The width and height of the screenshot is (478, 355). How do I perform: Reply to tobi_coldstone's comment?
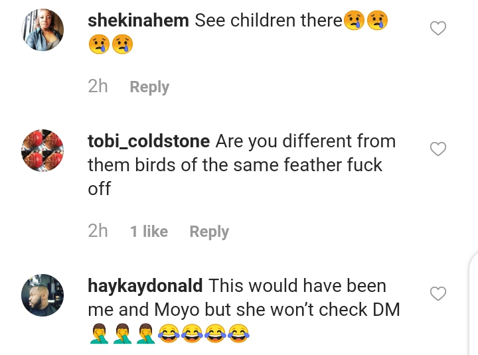(x=209, y=232)
